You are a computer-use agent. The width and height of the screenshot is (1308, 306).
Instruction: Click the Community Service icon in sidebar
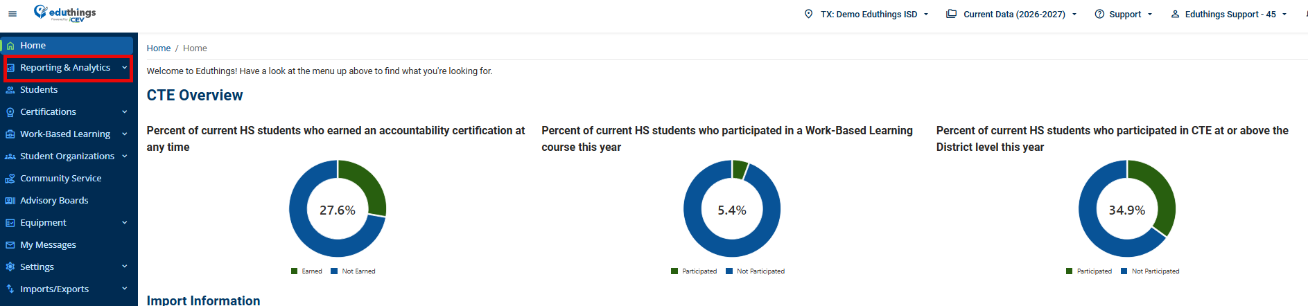coord(10,179)
